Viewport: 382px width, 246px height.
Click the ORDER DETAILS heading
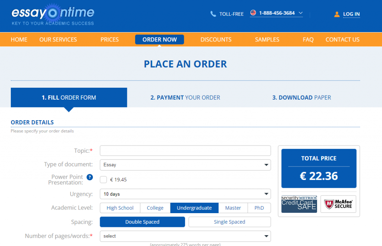coord(32,122)
